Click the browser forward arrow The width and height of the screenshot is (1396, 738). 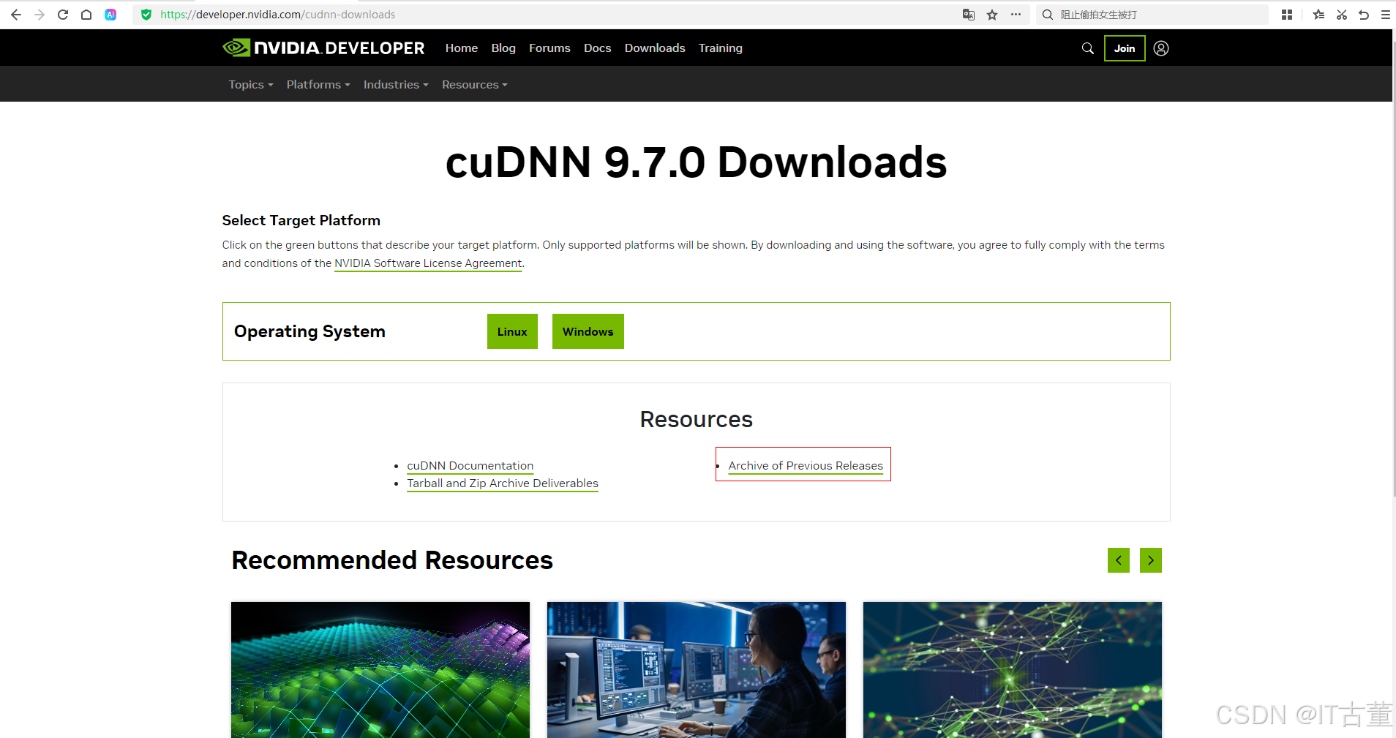[40, 15]
